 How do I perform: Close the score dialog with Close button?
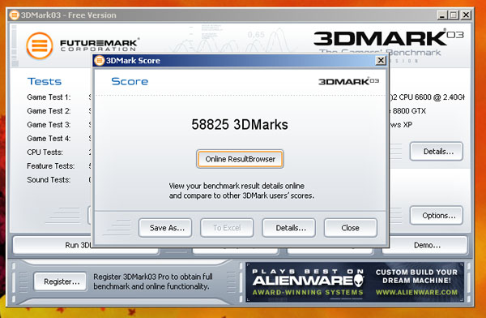[x=351, y=228]
